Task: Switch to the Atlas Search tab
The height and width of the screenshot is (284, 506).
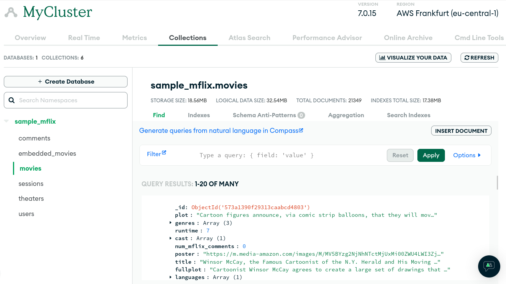Action: pyautogui.click(x=249, y=38)
